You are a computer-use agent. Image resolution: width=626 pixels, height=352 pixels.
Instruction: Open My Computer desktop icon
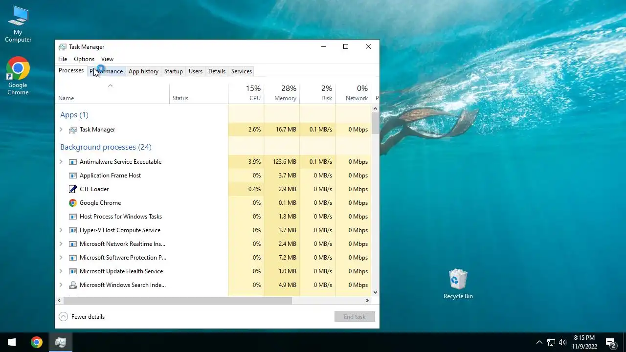(18, 24)
